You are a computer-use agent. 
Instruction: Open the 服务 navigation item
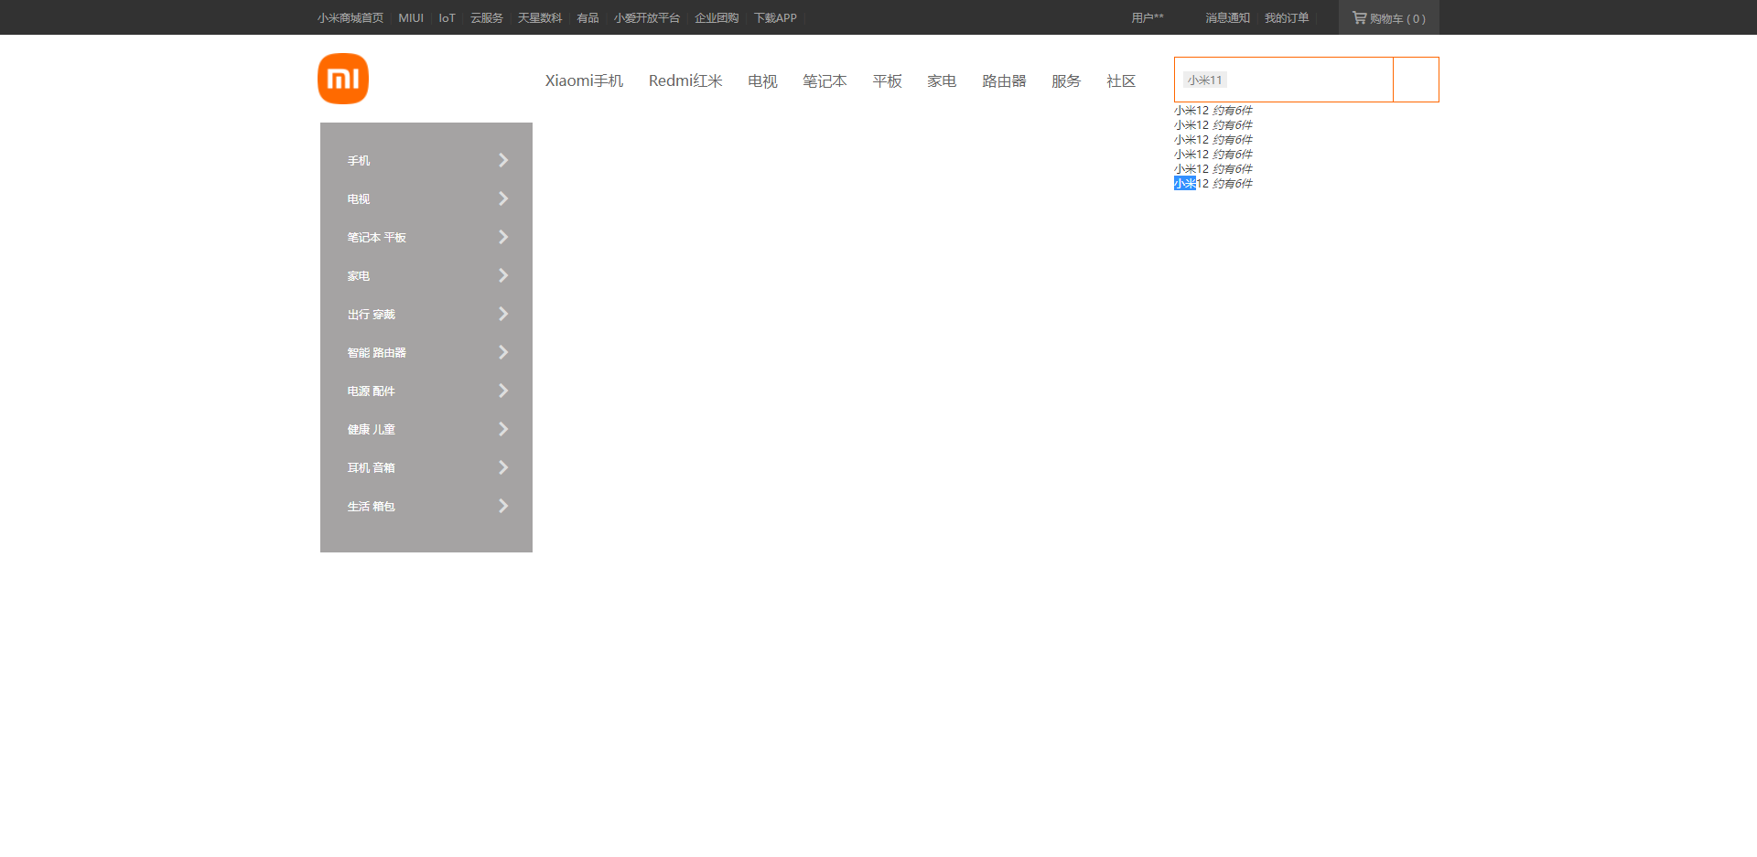[x=1065, y=80]
